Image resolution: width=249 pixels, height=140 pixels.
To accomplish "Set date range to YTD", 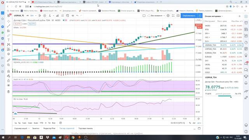I will tap(42, 123).
